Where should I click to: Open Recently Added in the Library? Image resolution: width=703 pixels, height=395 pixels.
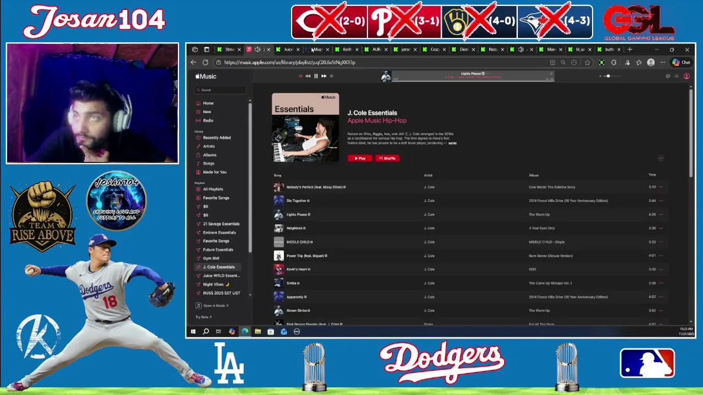(217, 138)
